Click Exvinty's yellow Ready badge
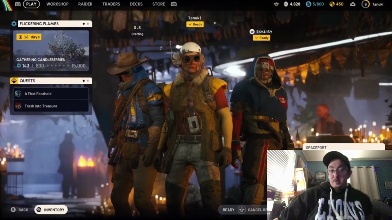392x220 pixels. point(261,38)
